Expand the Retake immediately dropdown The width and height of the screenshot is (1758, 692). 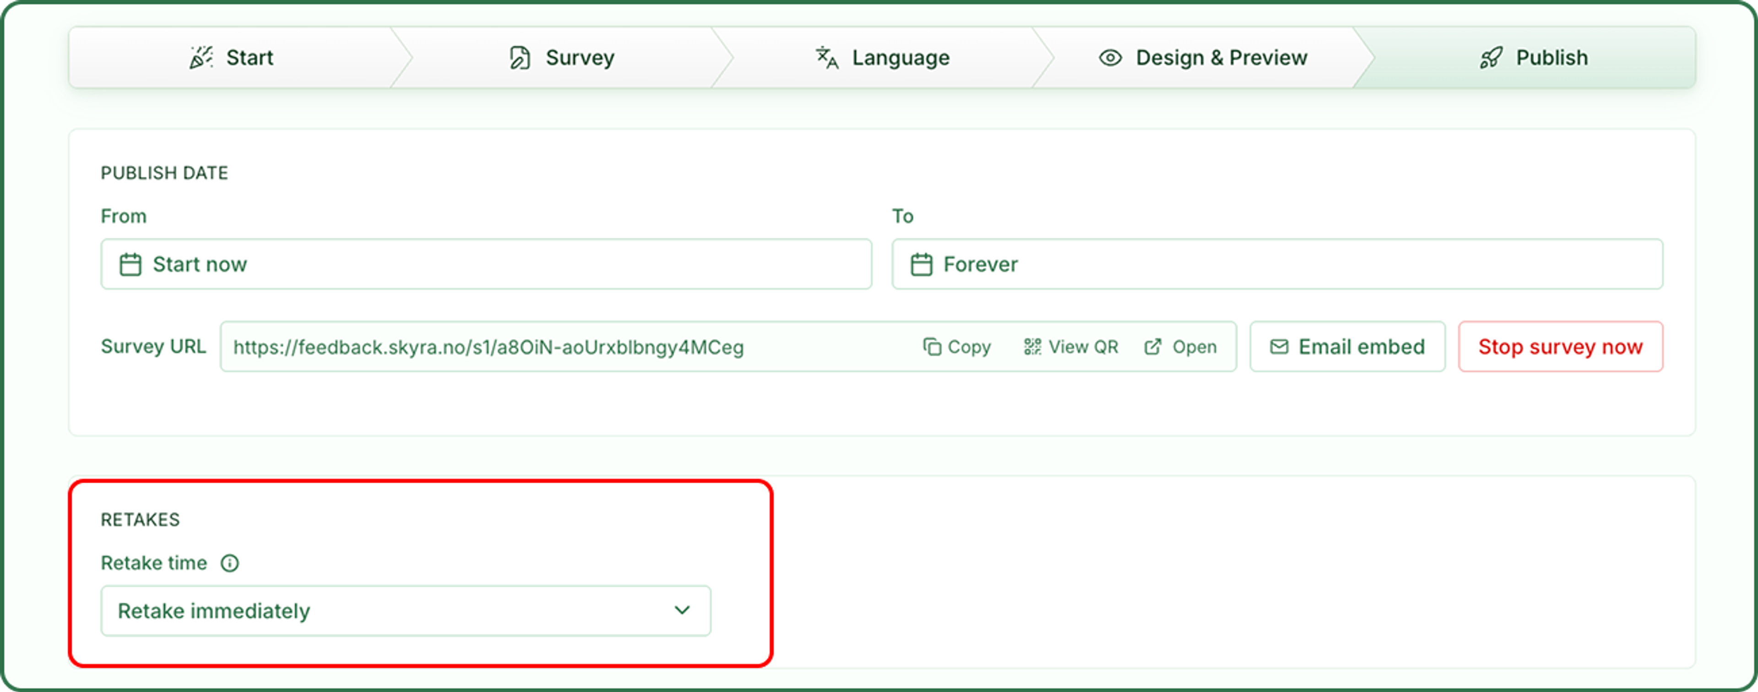405,611
